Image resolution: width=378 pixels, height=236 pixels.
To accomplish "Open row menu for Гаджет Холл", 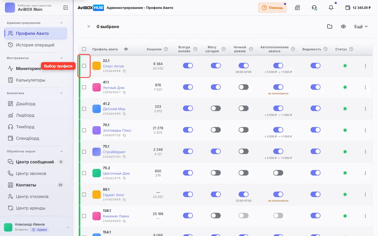I will coord(365,195).
